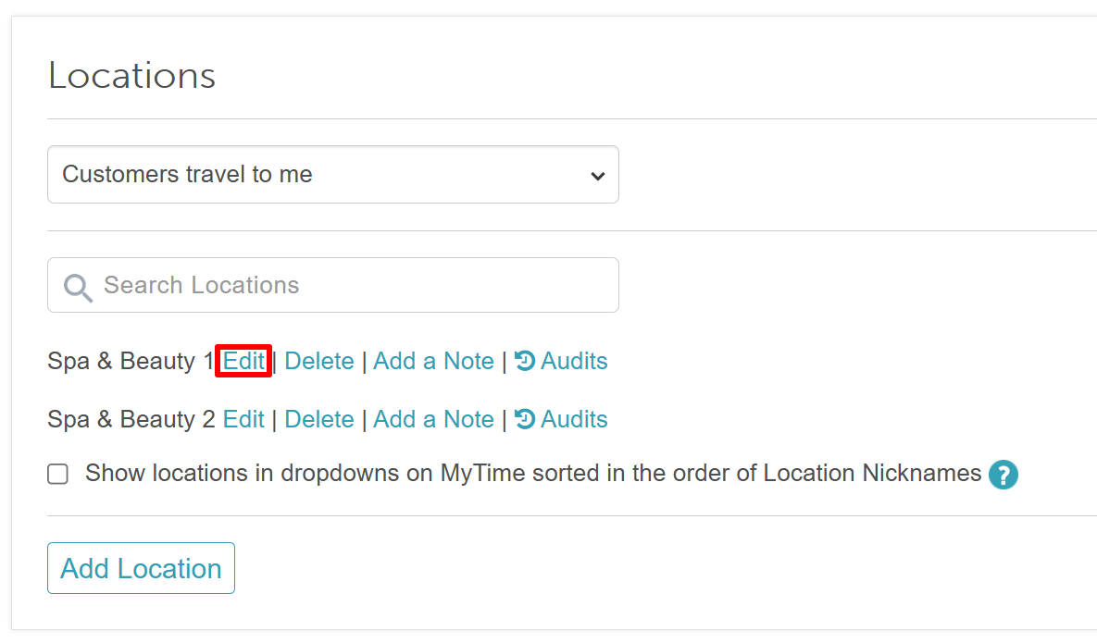This screenshot has height=643, width=1097.
Task: Edit the Spa & Beauty 1 location
Action: (243, 361)
